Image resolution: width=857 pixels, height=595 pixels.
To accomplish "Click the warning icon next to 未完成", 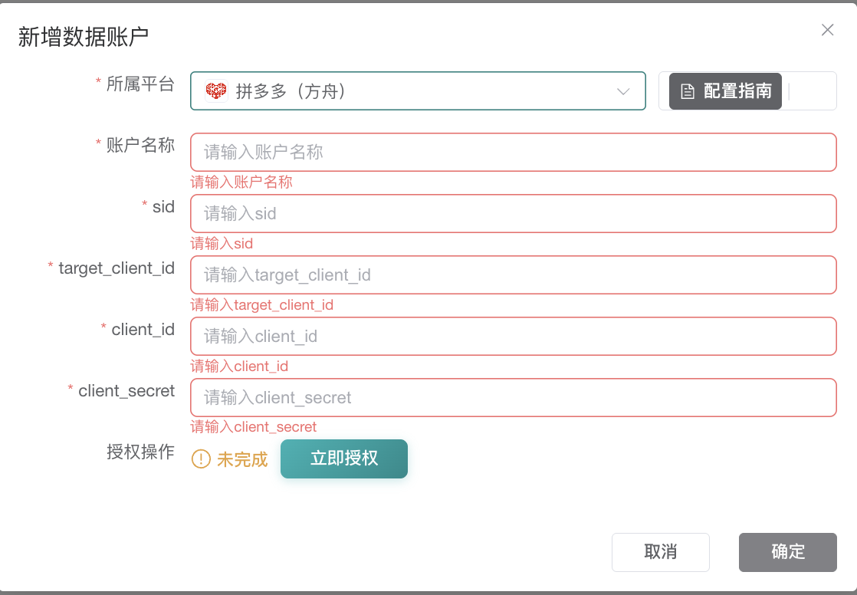I will 201,459.
